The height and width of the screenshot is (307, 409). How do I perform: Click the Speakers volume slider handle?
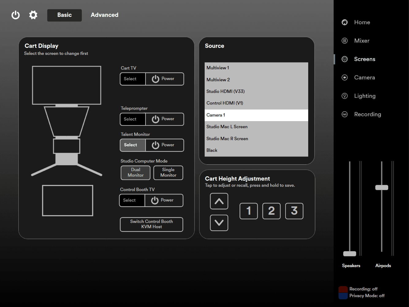(350, 254)
